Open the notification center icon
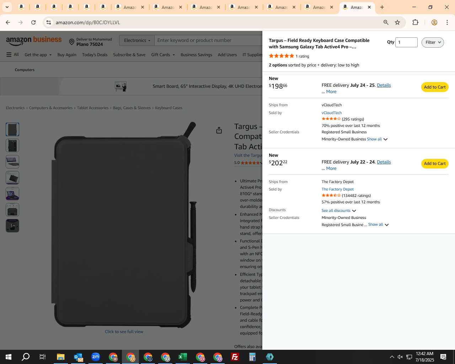The height and width of the screenshot is (364, 455). pos(443,357)
